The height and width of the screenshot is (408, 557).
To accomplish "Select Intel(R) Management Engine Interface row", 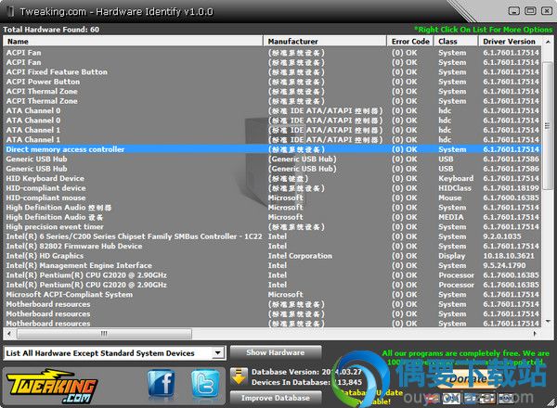I will click(272, 265).
